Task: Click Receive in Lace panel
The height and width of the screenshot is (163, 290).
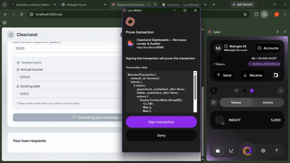Action: [x=253, y=75]
